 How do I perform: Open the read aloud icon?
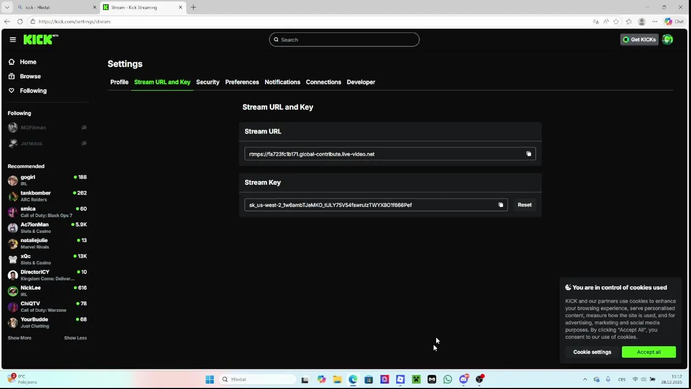[606, 22]
